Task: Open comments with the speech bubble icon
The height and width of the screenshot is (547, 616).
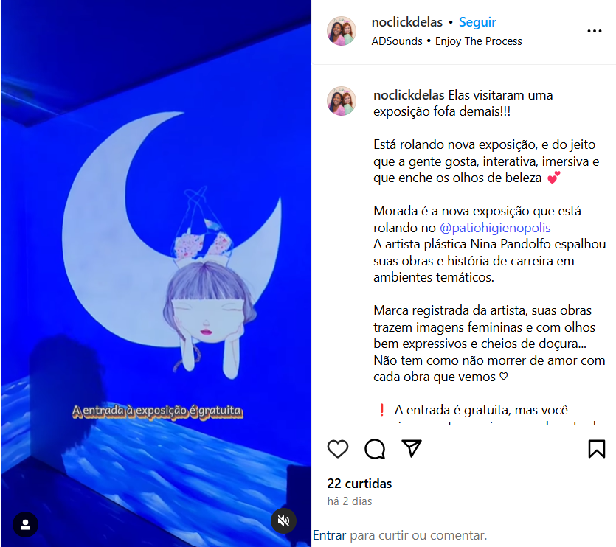Action: pyautogui.click(x=375, y=449)
